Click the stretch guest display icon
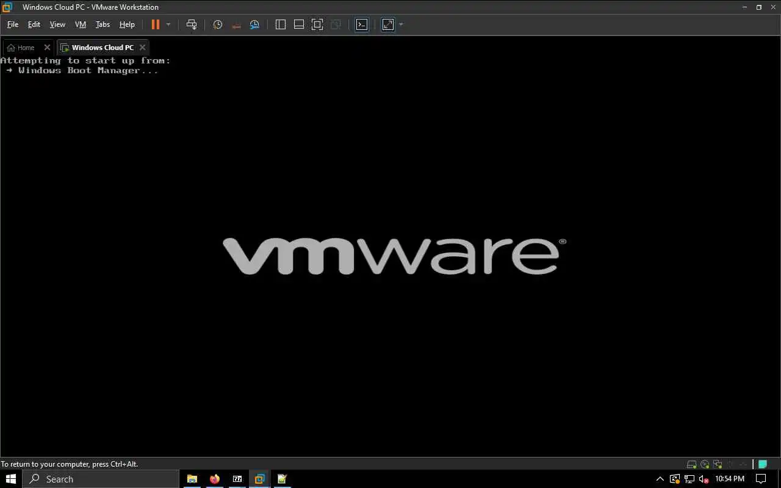Screen dimensions: 781x488 (x=388, y=24)
